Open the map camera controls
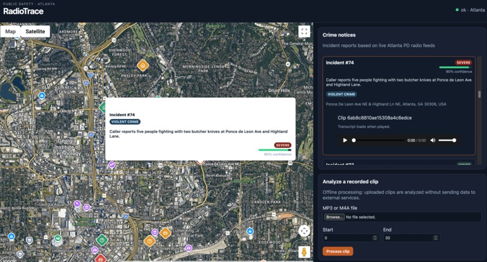 pos(304,231)
